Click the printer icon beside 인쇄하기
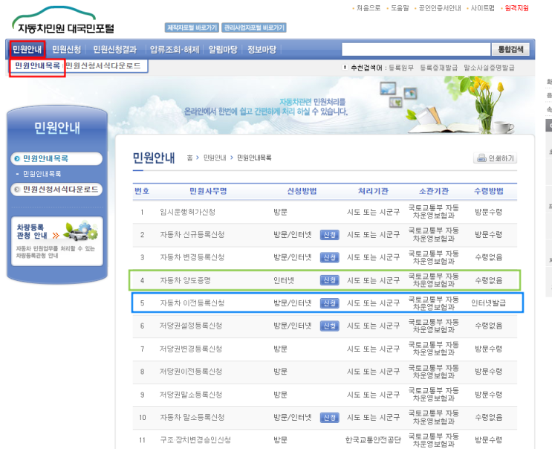 click(x=481, y=158)
